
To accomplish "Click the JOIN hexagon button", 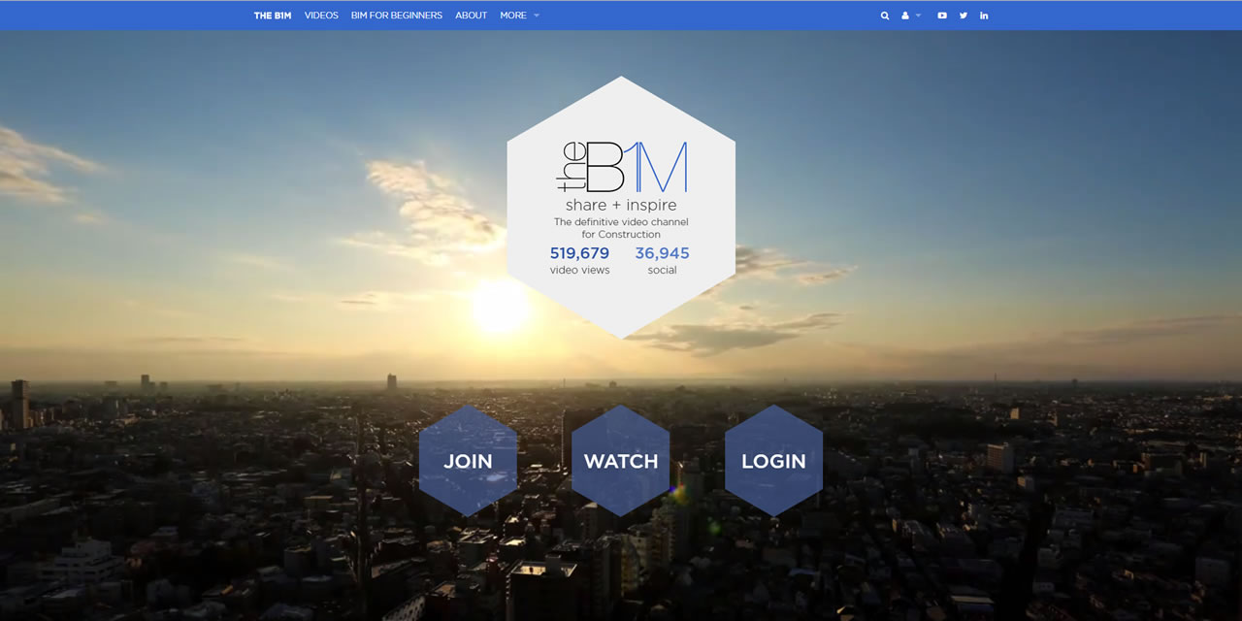I will [468, 461].
